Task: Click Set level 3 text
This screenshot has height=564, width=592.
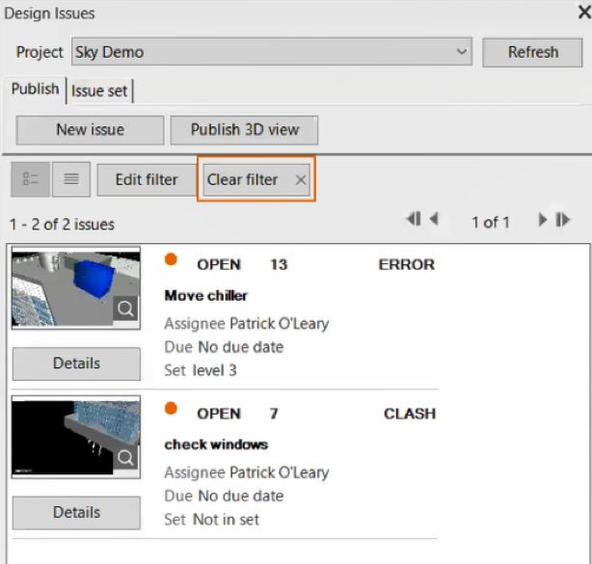Action: [x=201, y=370]
